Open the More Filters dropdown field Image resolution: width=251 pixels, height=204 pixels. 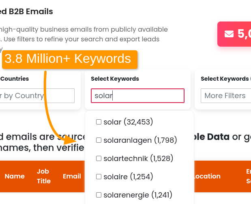tap(225, 96)
